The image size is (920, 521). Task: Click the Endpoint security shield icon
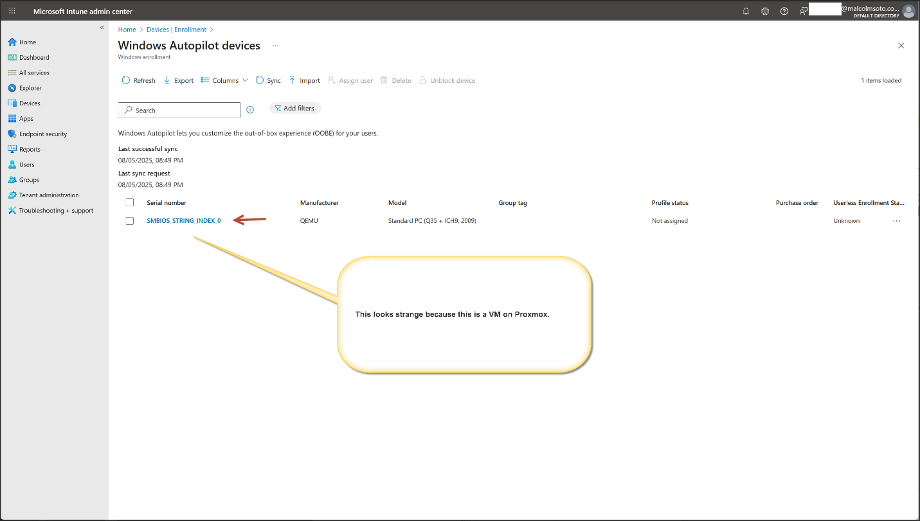click(12, 134)
